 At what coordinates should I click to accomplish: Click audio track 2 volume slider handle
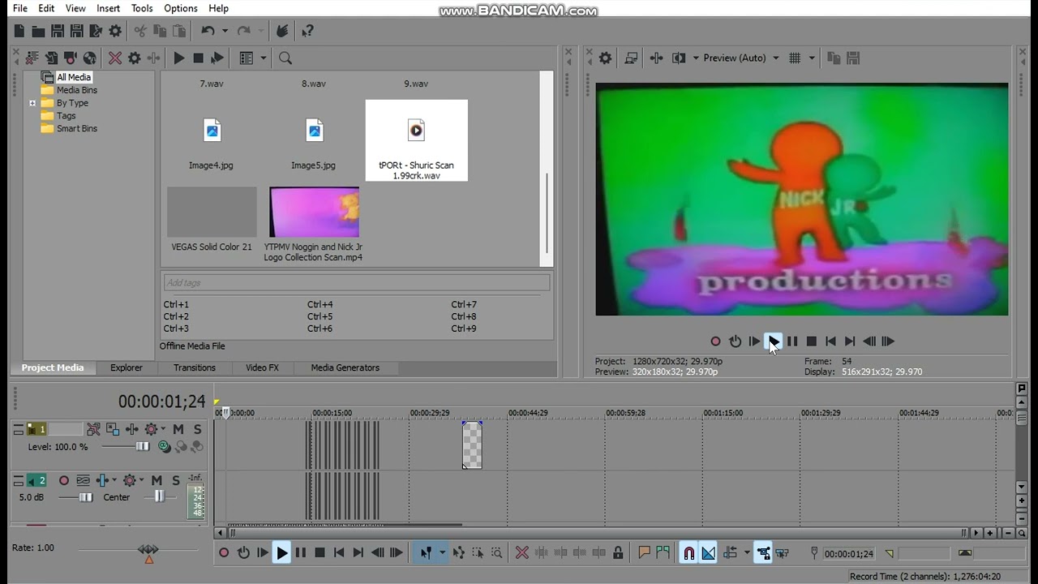(x=86, y=497)
